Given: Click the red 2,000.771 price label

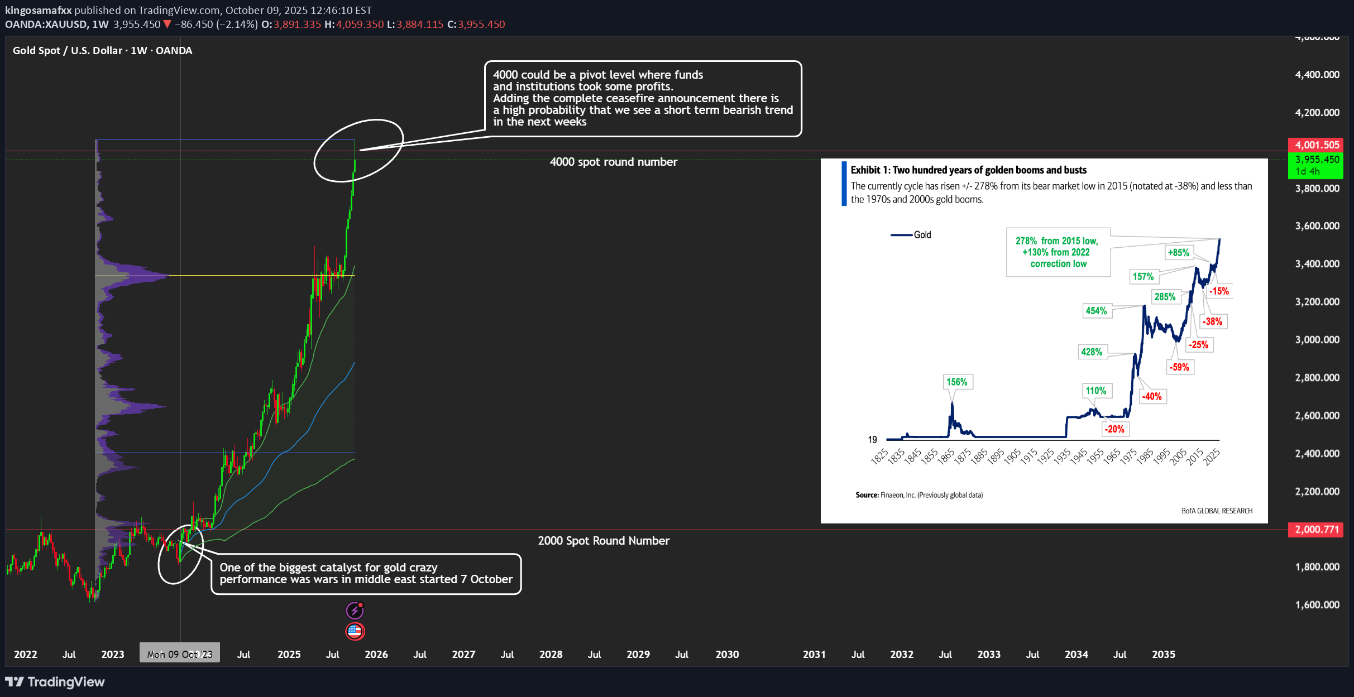Looking at the screenshot, I should click(x=1315, y=529).
